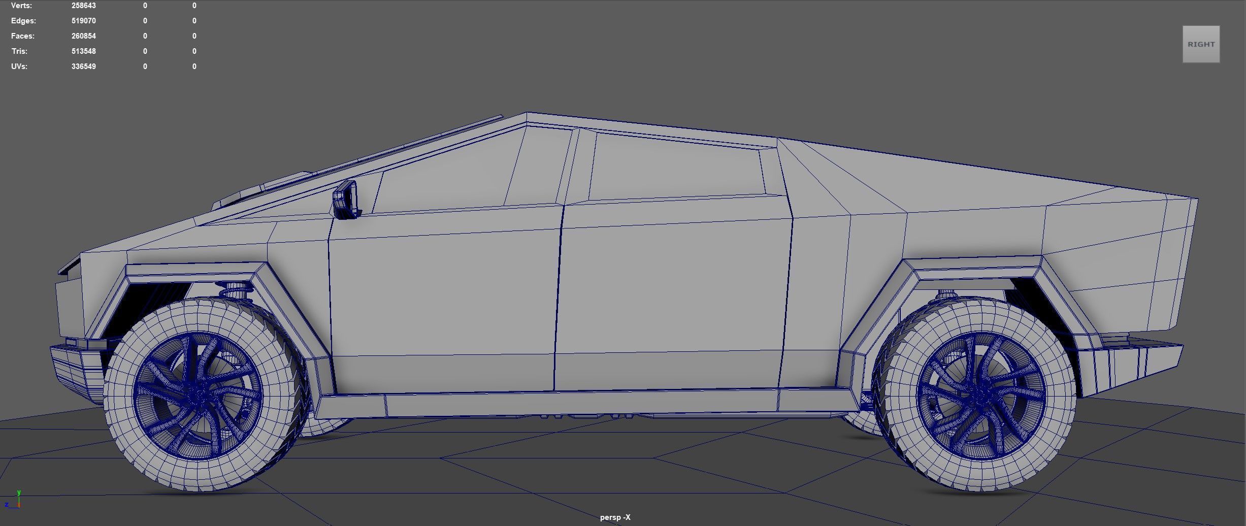1246x526 pixels.
Task: Select the side mirror on the truck
Action: [x=346, y=200]
